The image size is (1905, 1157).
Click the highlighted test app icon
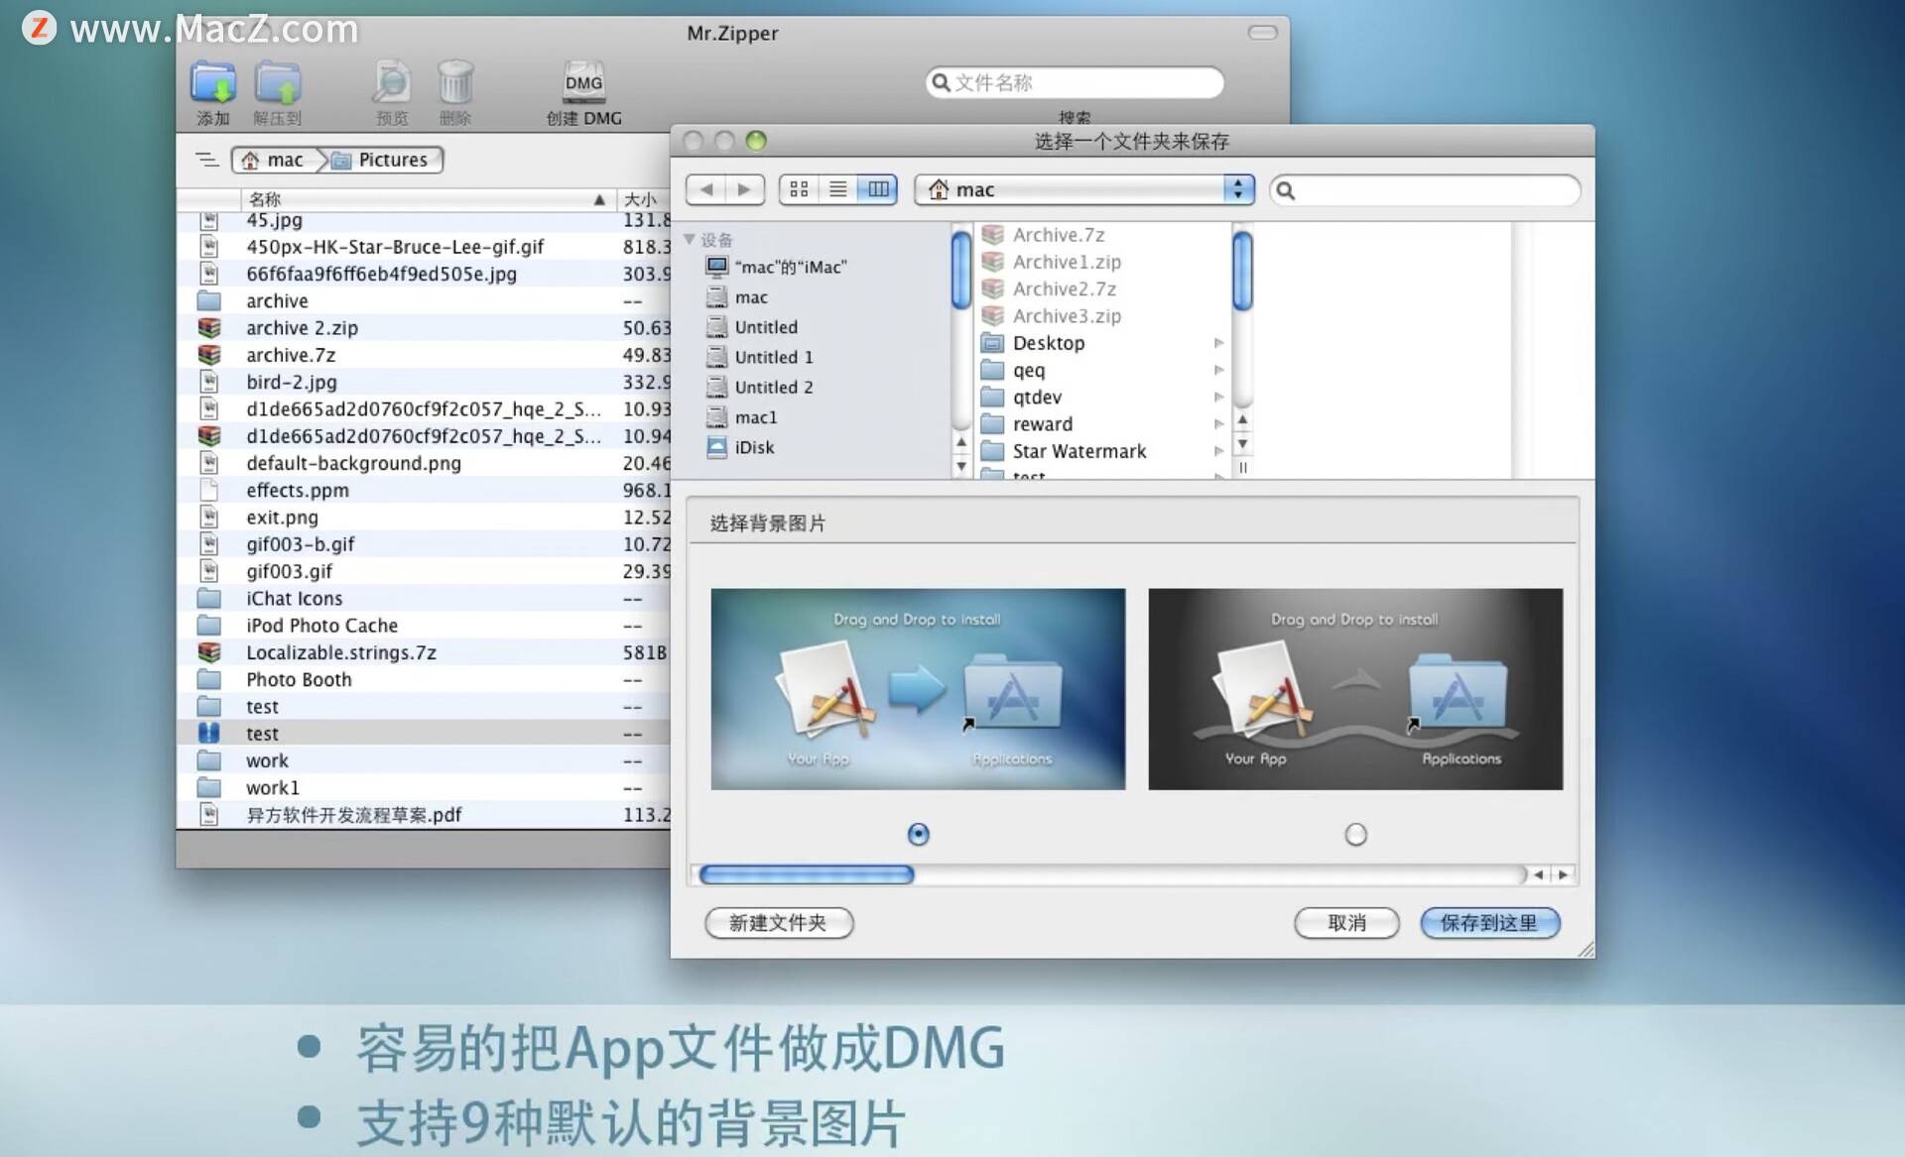[x=208, y=733]
